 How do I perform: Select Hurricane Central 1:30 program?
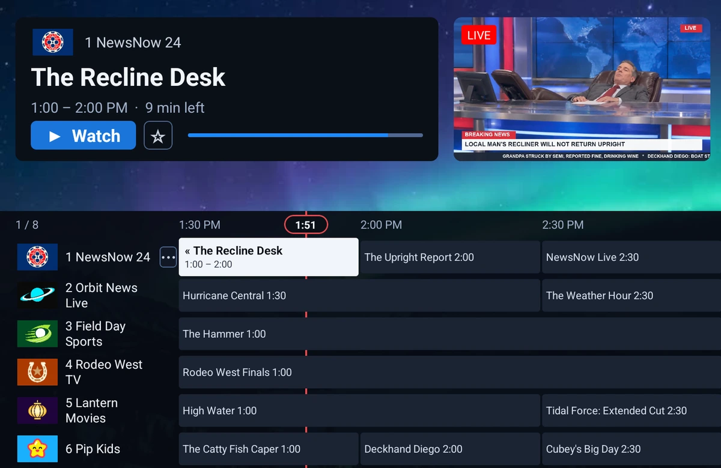359,296
